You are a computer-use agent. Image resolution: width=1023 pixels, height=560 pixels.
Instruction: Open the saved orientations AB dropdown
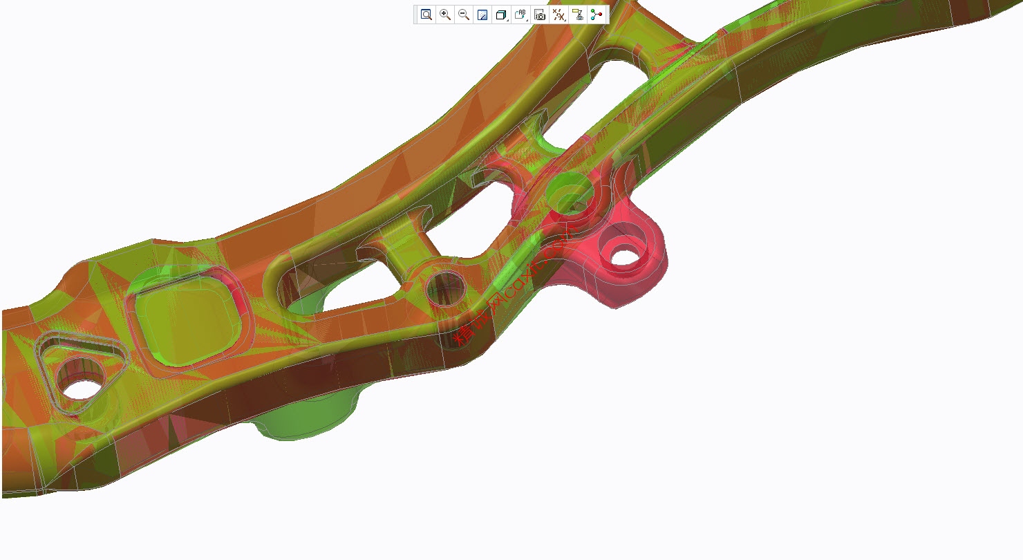click(521, 15)
